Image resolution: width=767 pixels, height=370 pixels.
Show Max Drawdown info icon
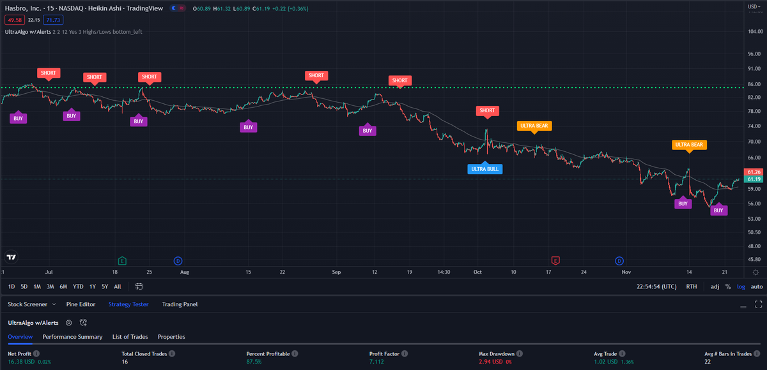(520, 353)
